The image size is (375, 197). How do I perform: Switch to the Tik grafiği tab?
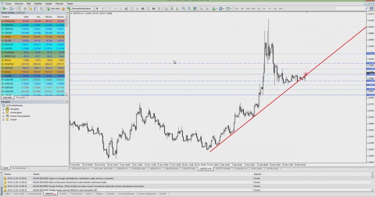point(21,98)
